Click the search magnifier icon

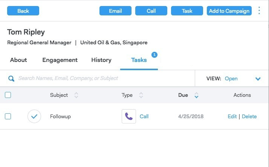11,78
